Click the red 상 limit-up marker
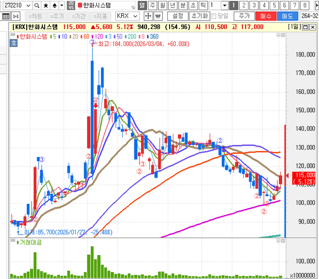Viewport: 319px width, 279px height. coord(95,103)
